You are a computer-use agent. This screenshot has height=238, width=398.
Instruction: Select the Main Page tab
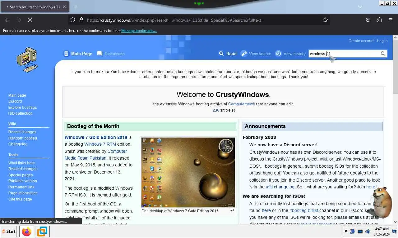pos(78,54)
